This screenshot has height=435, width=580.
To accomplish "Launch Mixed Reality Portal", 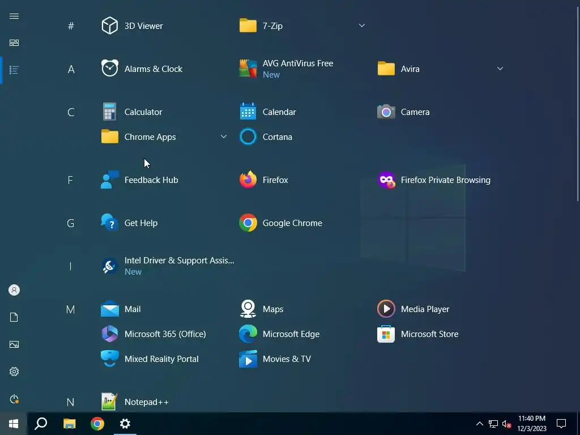I will (150, 359).
